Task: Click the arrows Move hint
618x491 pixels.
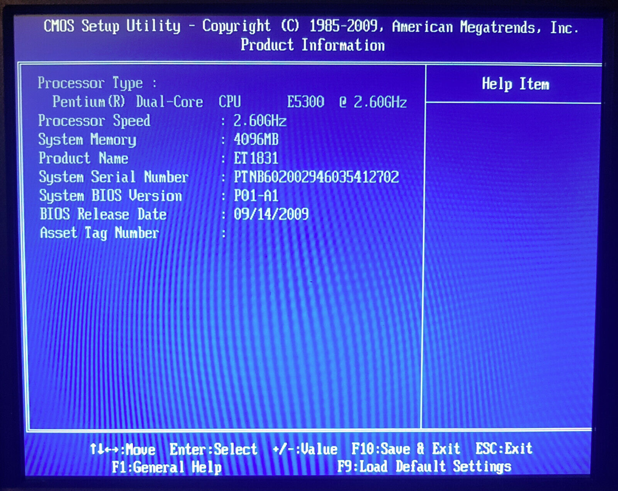Action: (x=123, y=449)
